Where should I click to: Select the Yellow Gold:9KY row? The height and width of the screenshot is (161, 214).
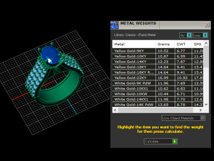point(158,51)
